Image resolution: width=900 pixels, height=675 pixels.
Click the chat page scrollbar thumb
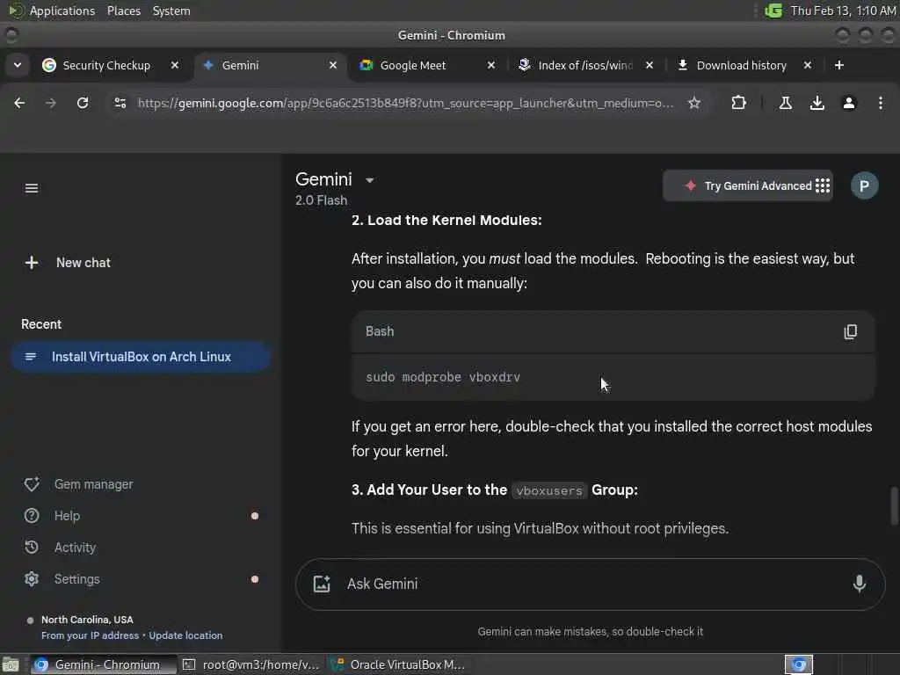893,505
